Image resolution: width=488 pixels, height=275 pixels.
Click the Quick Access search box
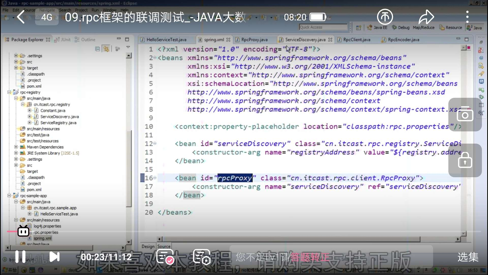[323, 27]
